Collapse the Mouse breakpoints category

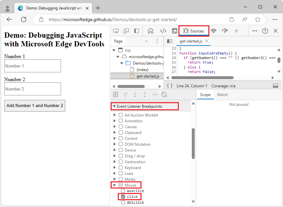coord(114,185)
